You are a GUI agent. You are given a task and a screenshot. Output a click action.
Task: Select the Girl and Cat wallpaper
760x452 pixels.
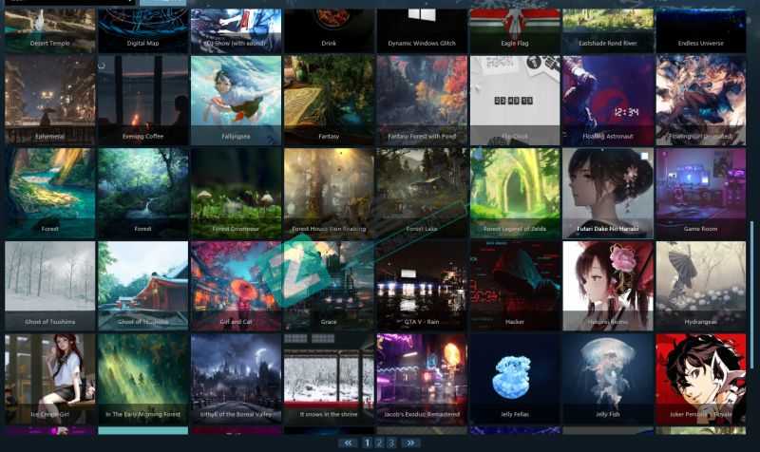pos(236,285)
